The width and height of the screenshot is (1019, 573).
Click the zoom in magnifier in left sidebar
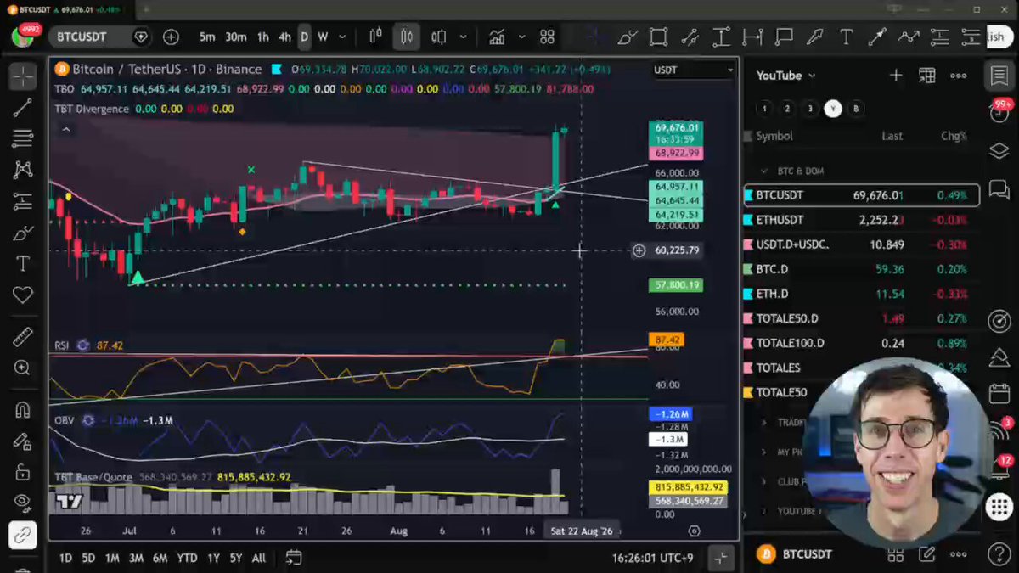pos(22,368)
